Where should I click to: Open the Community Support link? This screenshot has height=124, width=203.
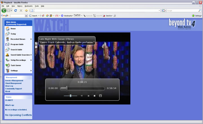pos(14,89)
